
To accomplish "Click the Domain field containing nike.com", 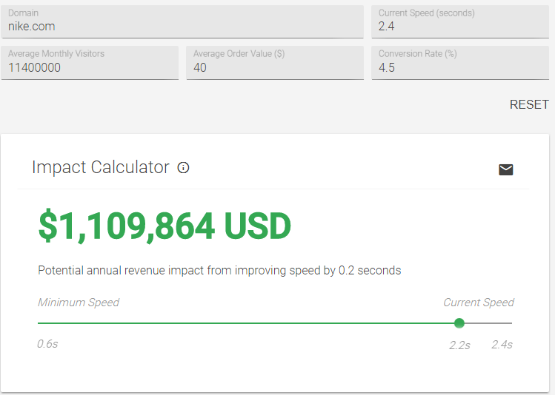I will click(x=182, y=21).
